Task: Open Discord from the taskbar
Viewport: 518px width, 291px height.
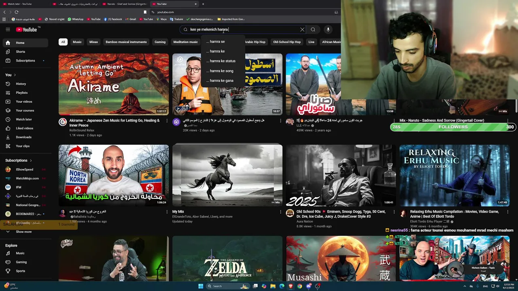Action: [x=308, y=286]
